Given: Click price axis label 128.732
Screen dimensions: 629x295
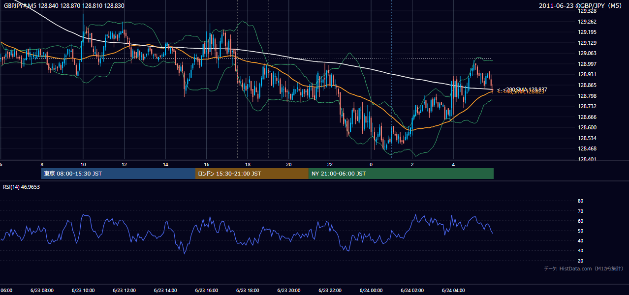Looking at the screenshot, I should coord(587,106).
